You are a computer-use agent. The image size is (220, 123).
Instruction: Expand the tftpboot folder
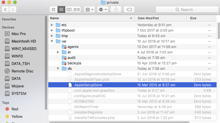[x=52, y=30]
